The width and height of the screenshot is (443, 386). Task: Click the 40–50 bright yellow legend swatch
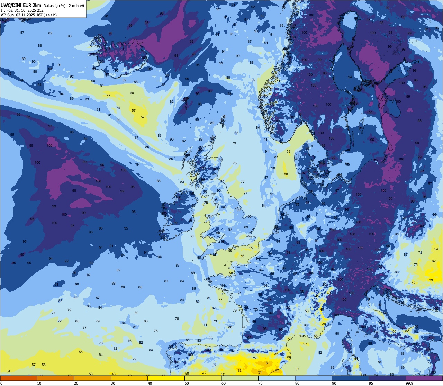166,378
